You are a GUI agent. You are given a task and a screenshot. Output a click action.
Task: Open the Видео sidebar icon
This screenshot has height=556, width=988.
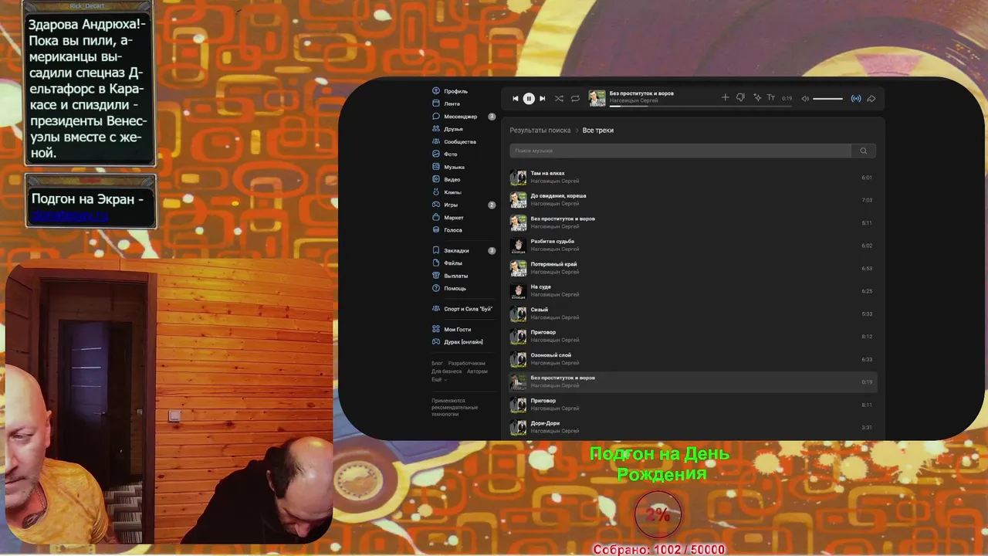pos(436,179)
